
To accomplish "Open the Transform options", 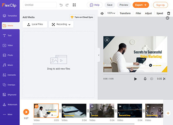I will point(125,13).
